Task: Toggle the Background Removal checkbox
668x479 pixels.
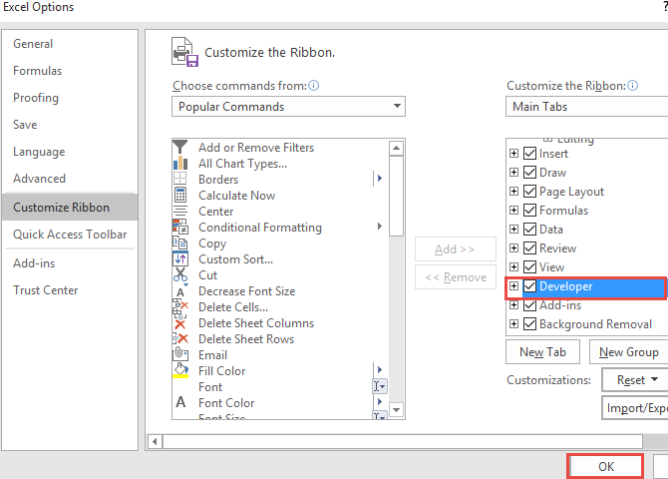Action: click(x=529, y=323)
